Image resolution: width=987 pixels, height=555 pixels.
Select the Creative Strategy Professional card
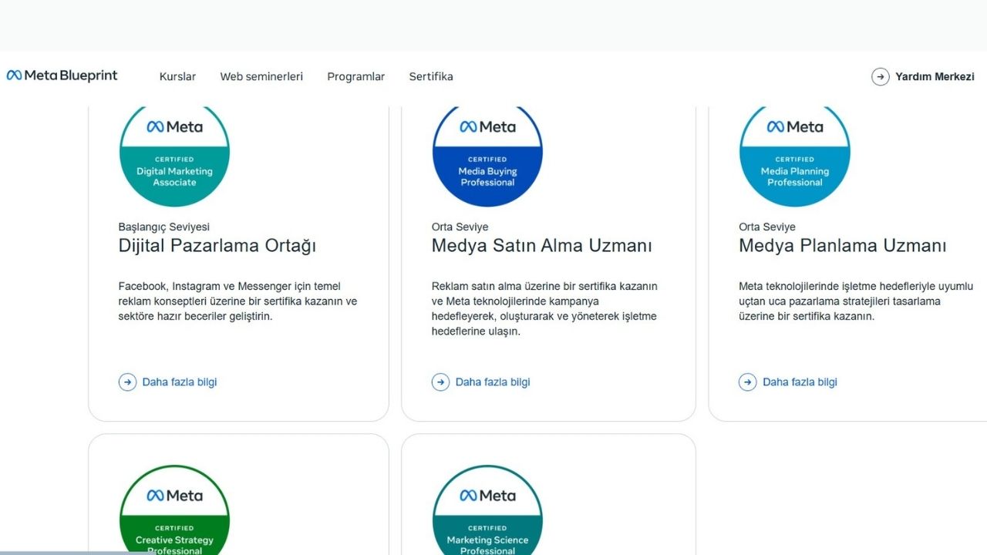(239, 493)
